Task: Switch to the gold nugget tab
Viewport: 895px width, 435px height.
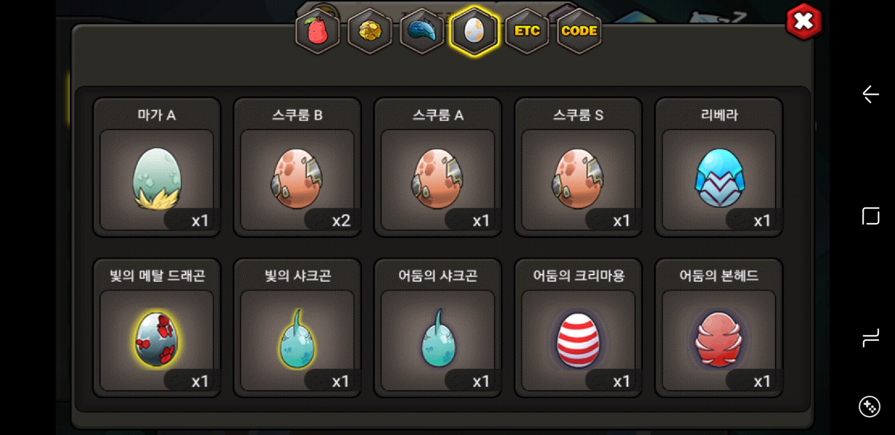Action: coord(370,31)
